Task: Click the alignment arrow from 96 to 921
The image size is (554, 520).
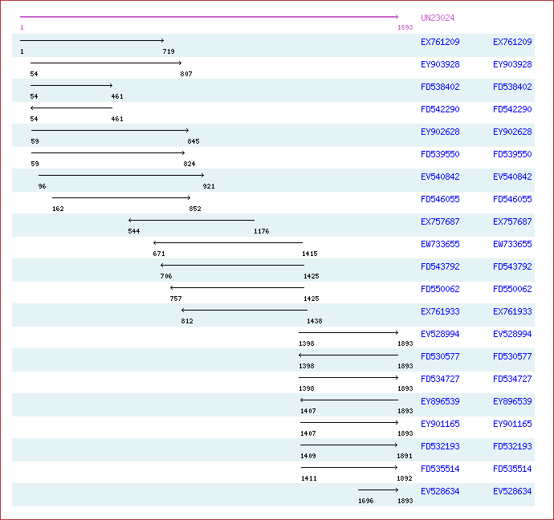Action: (x=121, y=175)
